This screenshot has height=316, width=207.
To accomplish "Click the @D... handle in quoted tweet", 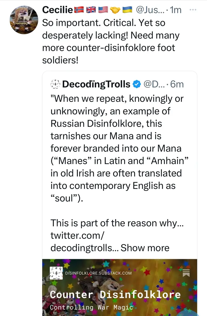I will coord(154,84).
